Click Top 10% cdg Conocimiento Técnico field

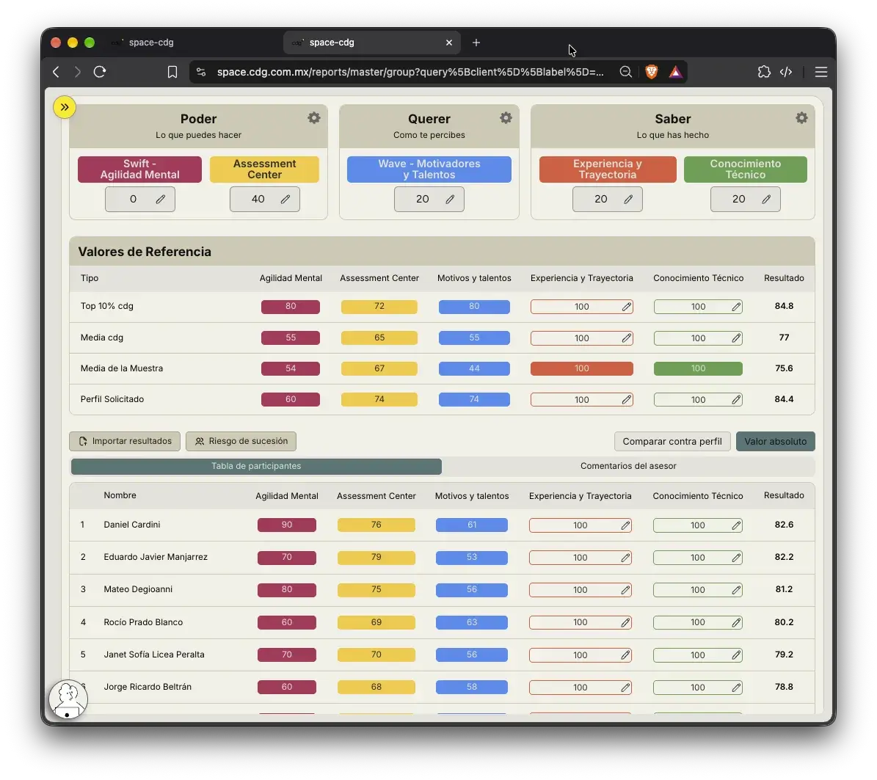tap(698, 307)
